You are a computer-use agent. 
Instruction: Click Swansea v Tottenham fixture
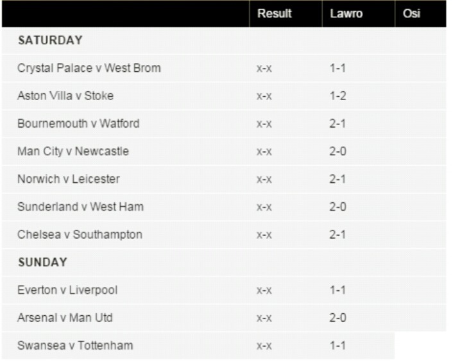pos(75,345)
